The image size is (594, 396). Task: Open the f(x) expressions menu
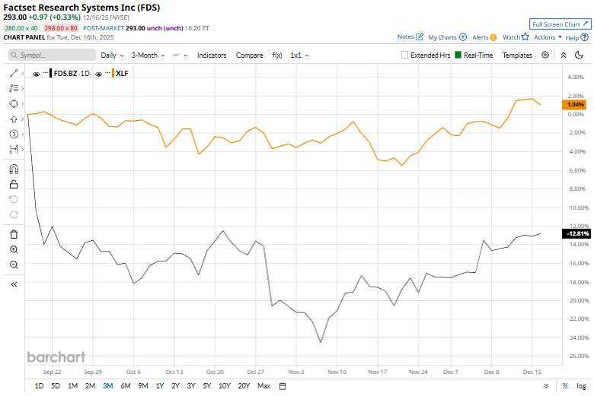[x=277, y=55]
